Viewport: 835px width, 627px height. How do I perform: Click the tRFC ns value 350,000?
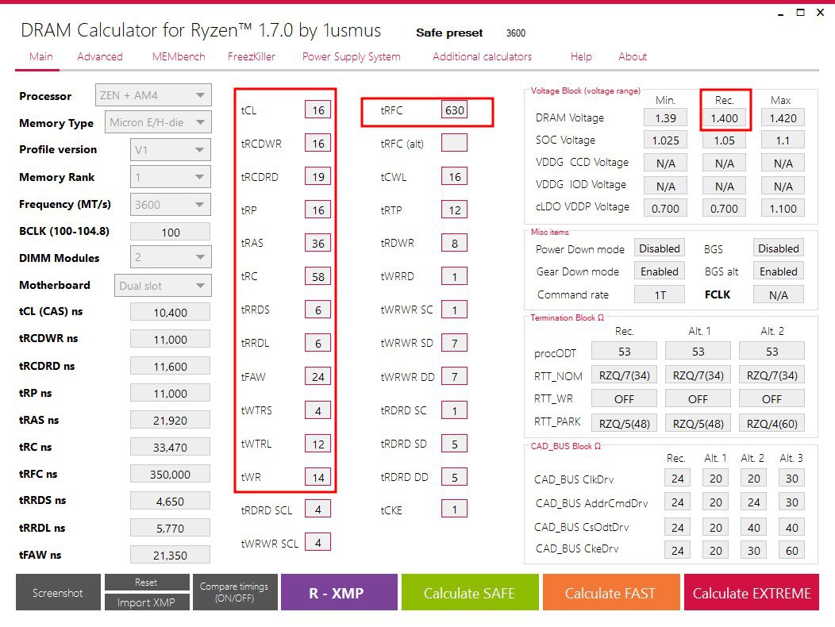click(171, 474)
